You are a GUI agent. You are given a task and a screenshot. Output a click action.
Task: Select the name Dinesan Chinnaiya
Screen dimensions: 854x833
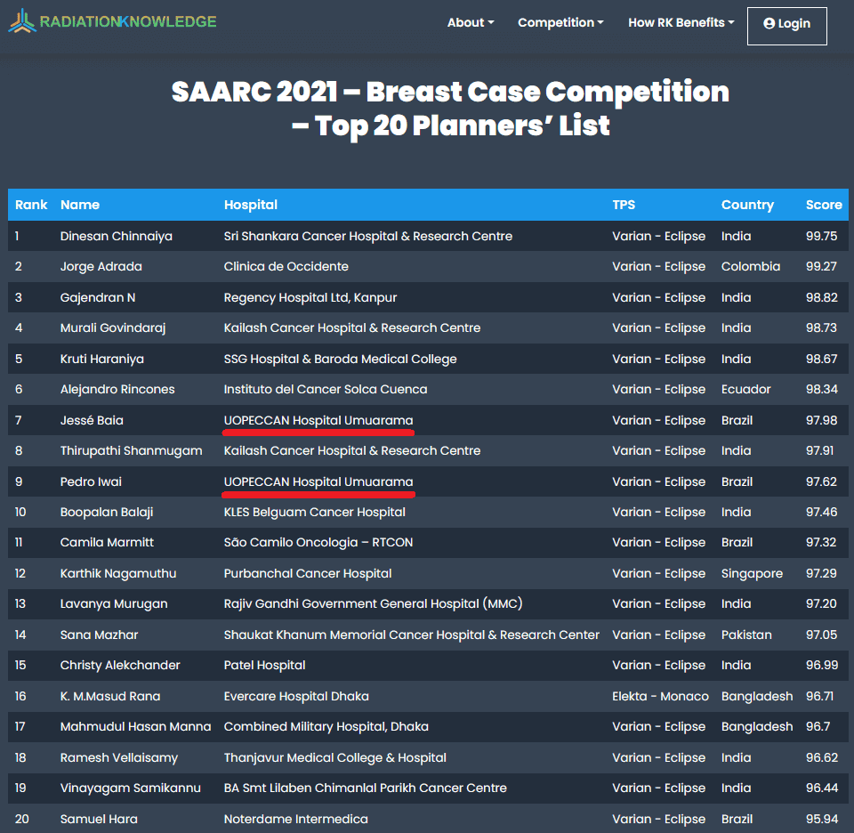click(x=116, y=237)
